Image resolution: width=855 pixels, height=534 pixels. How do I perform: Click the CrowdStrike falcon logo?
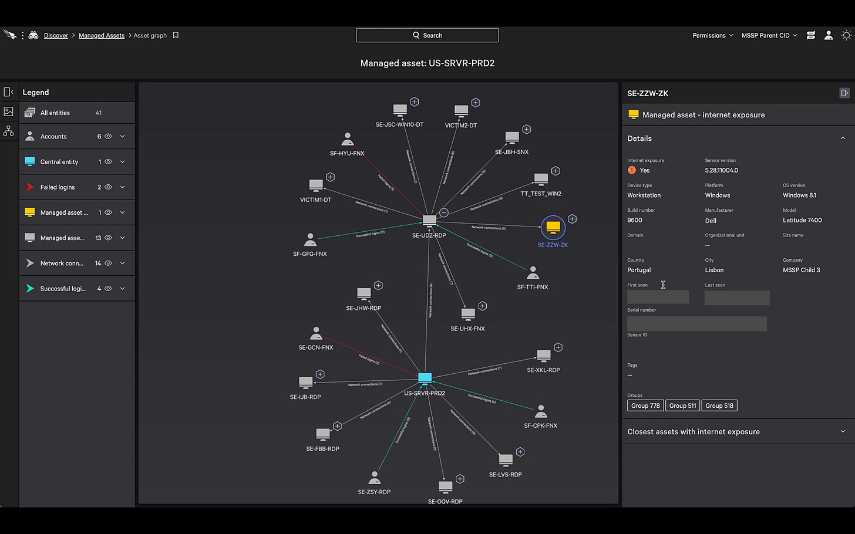(9, 35)
